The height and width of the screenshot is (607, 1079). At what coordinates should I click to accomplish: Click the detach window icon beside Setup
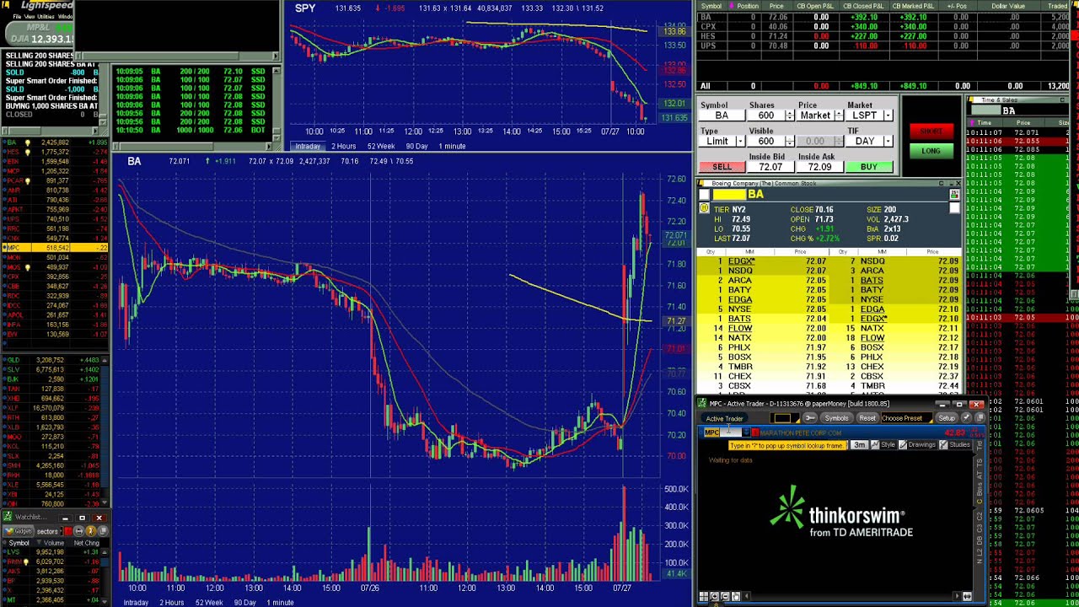tap(980, 418)
